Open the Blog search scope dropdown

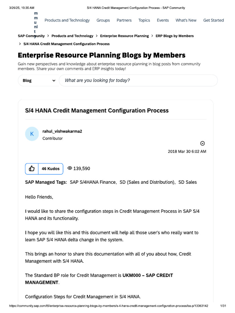pos(39,81)
